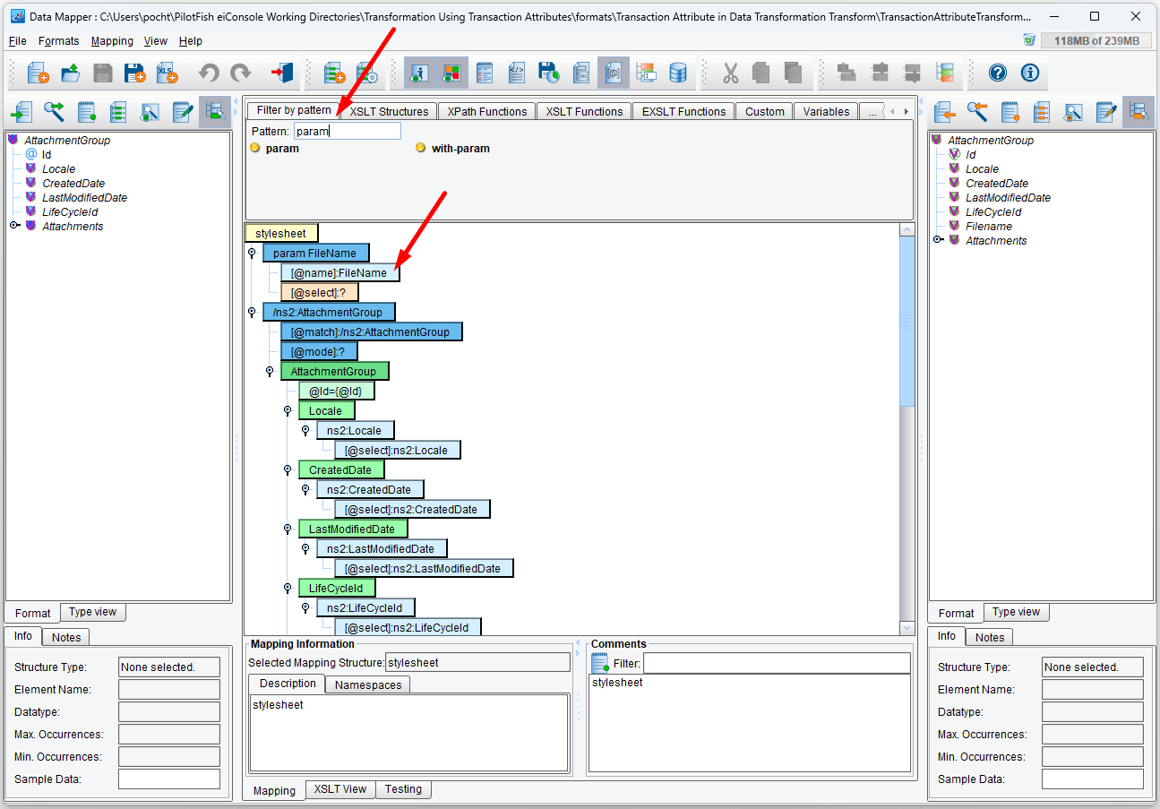Open the Testing tab

403,789
